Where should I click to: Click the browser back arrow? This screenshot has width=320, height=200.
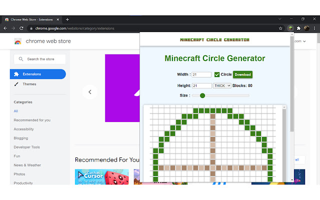(5, 28)
